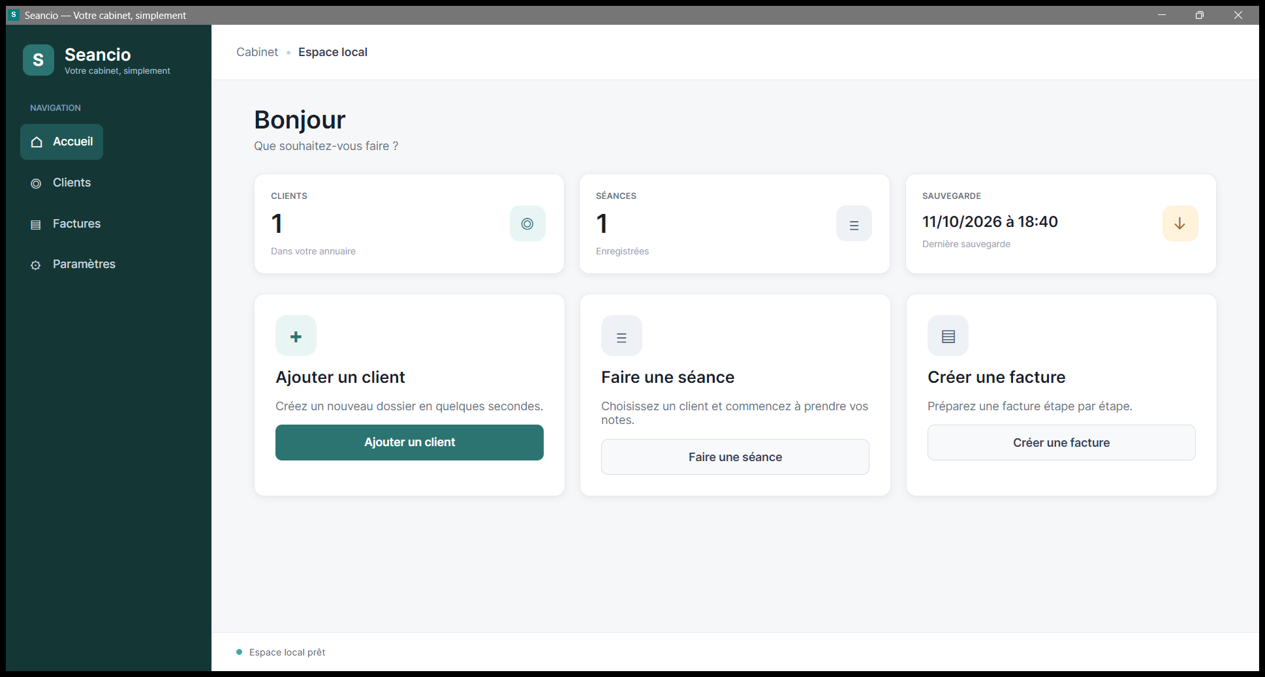Screen dimensions: 1265x677
Task: Click the Seancio app icon in title bar
Action: pyautogui.click(x=14, y=14)
